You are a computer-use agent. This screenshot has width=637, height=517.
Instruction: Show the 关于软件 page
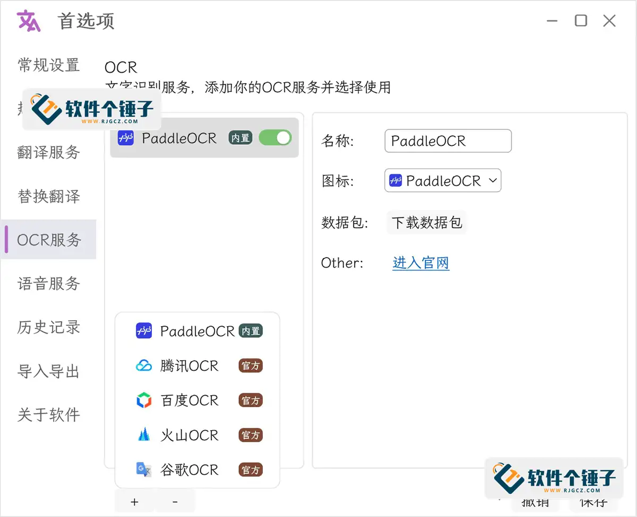(48, 415)
